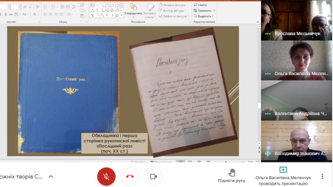Click the Найти find button
333x187 pixels.
(200, 5)
